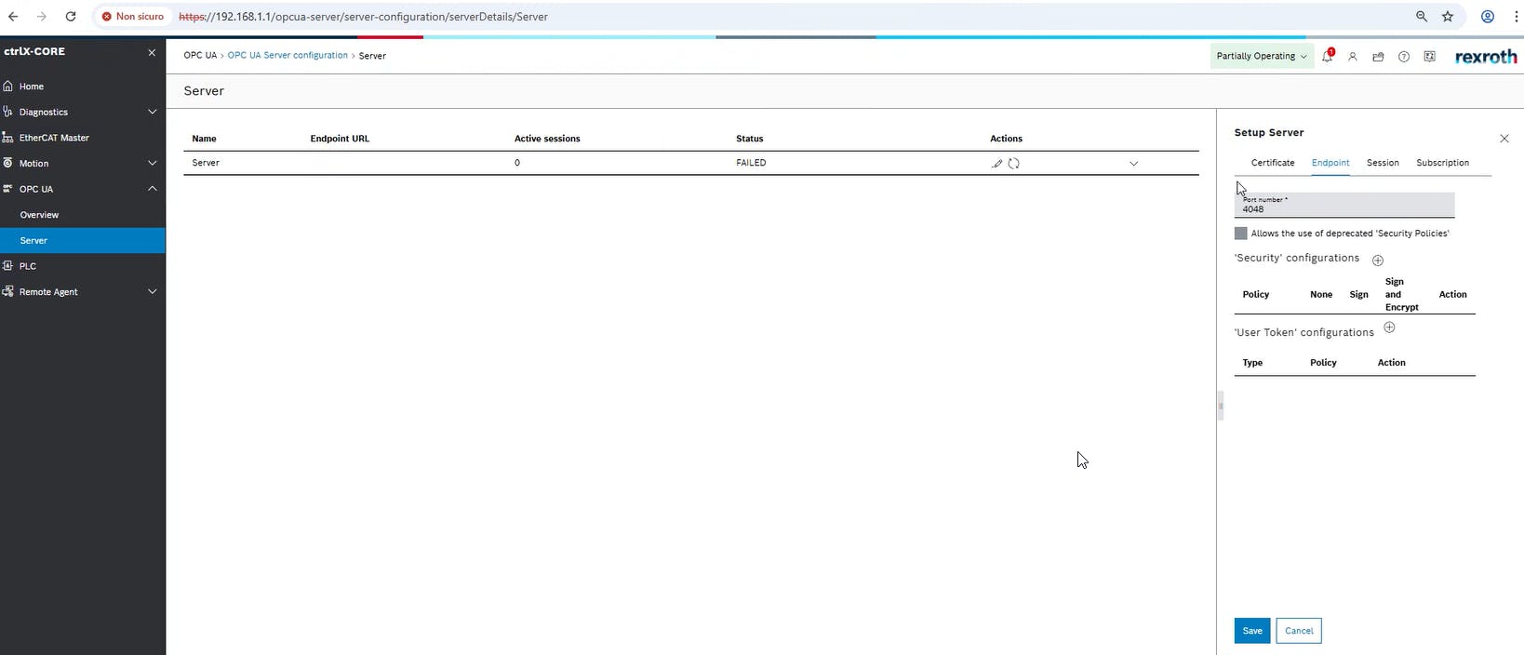Click the help question mark icon
The image size is (1524, 655).
pos(1404,57)
